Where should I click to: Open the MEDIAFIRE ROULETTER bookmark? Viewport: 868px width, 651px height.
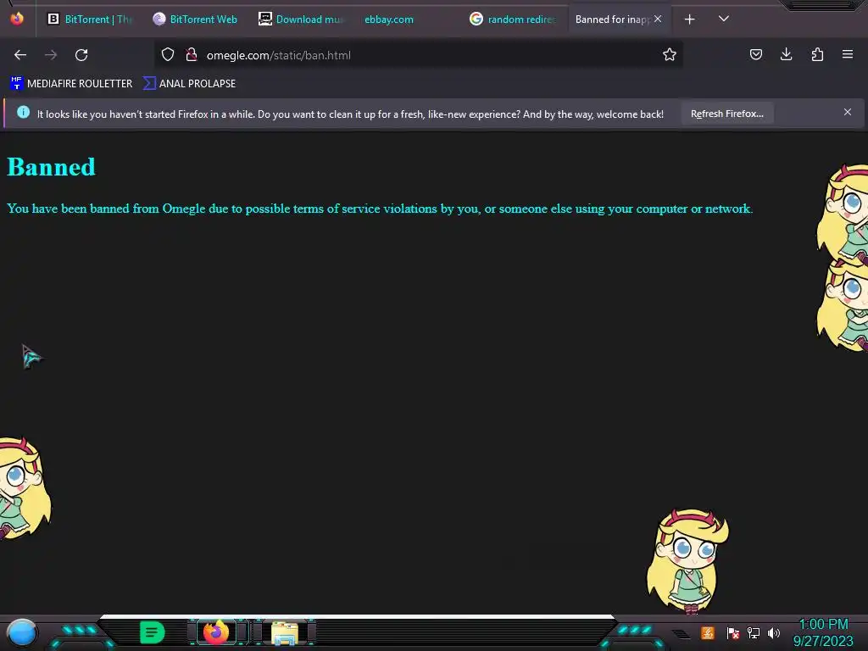tap(71, 84)
